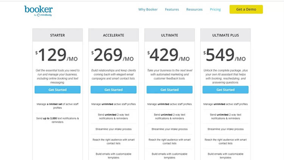
Task: Click Ultimate Plus AI assistant description text
Action: pos(226,76)
